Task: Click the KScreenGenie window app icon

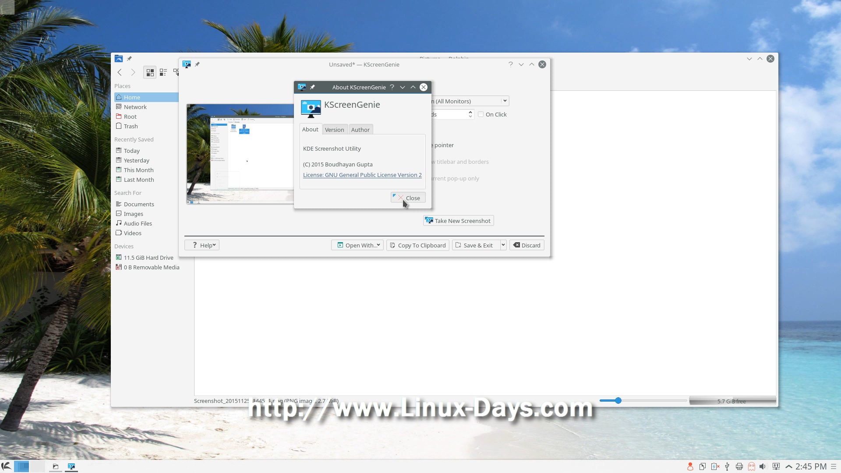Action: tap(187, 64)
